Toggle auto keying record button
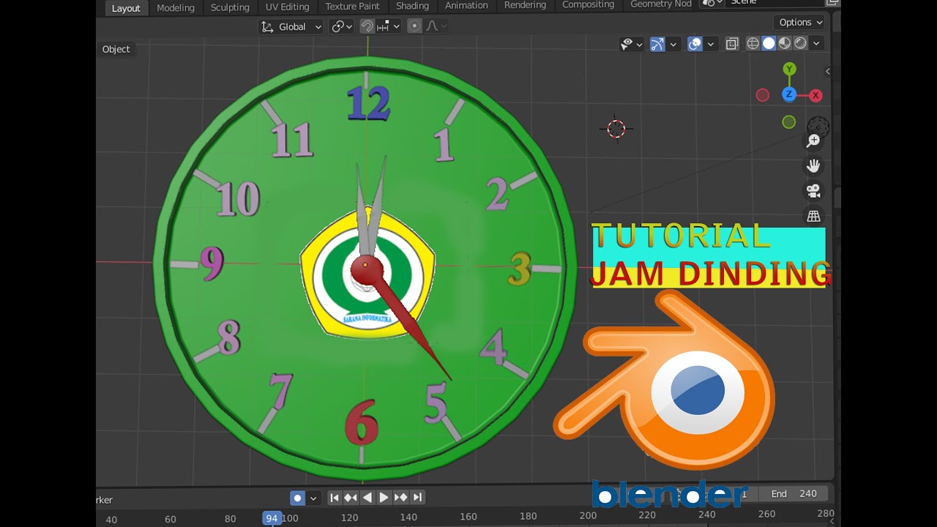This screenshot has height=527, width=937. (x=297, y=498)
